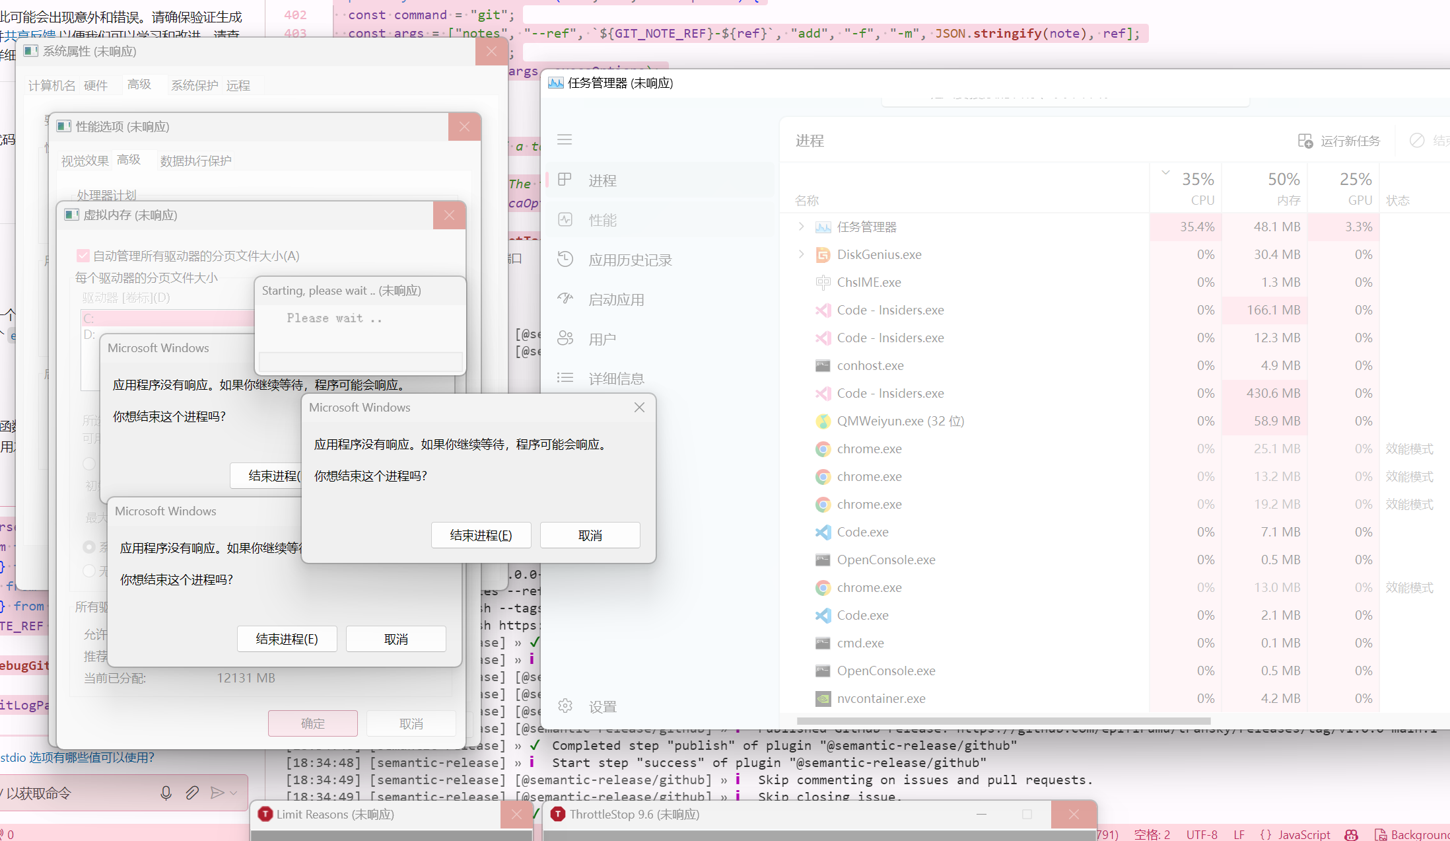Open Task Manager 设置 settings gear
Screen dimensions: 1450x841
tap(566, 706)
